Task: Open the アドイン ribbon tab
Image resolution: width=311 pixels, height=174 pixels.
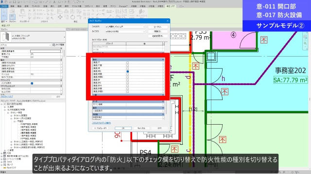Action: 113,6
